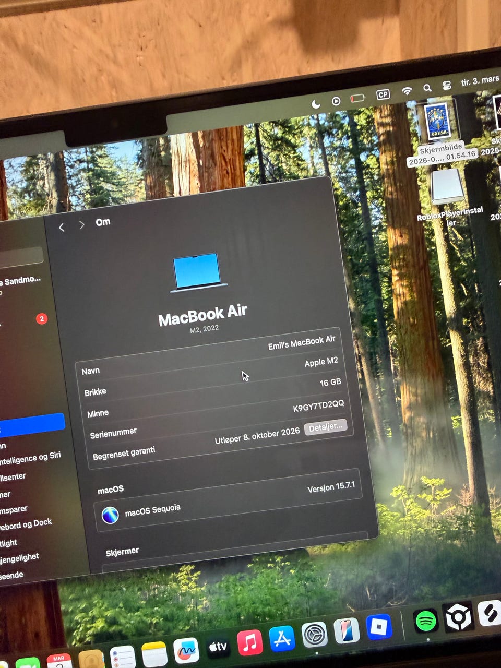Click the 'Versjon 15.7.1' text
The width and height of the screenshot is (501, 668).
click(x=331, y=487)
